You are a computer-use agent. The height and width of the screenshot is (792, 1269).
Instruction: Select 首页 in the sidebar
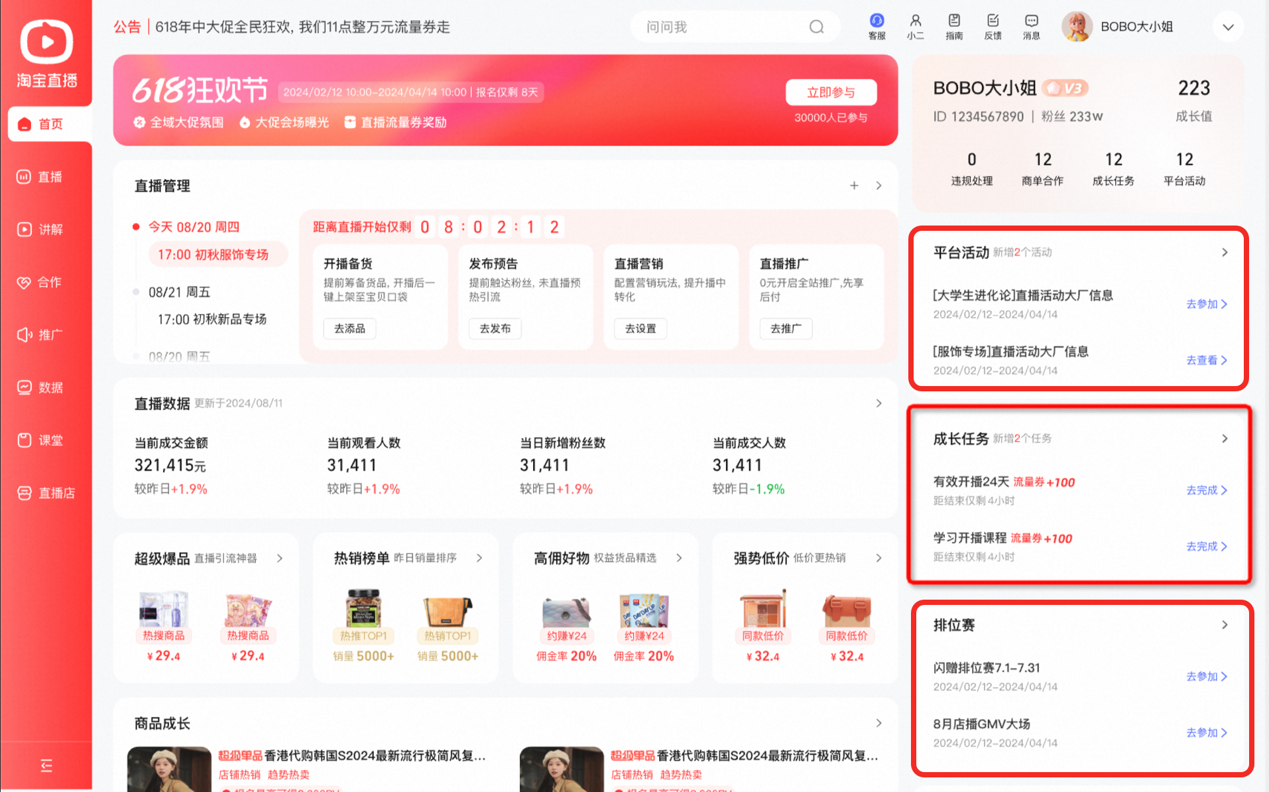[x=50, y=124]
